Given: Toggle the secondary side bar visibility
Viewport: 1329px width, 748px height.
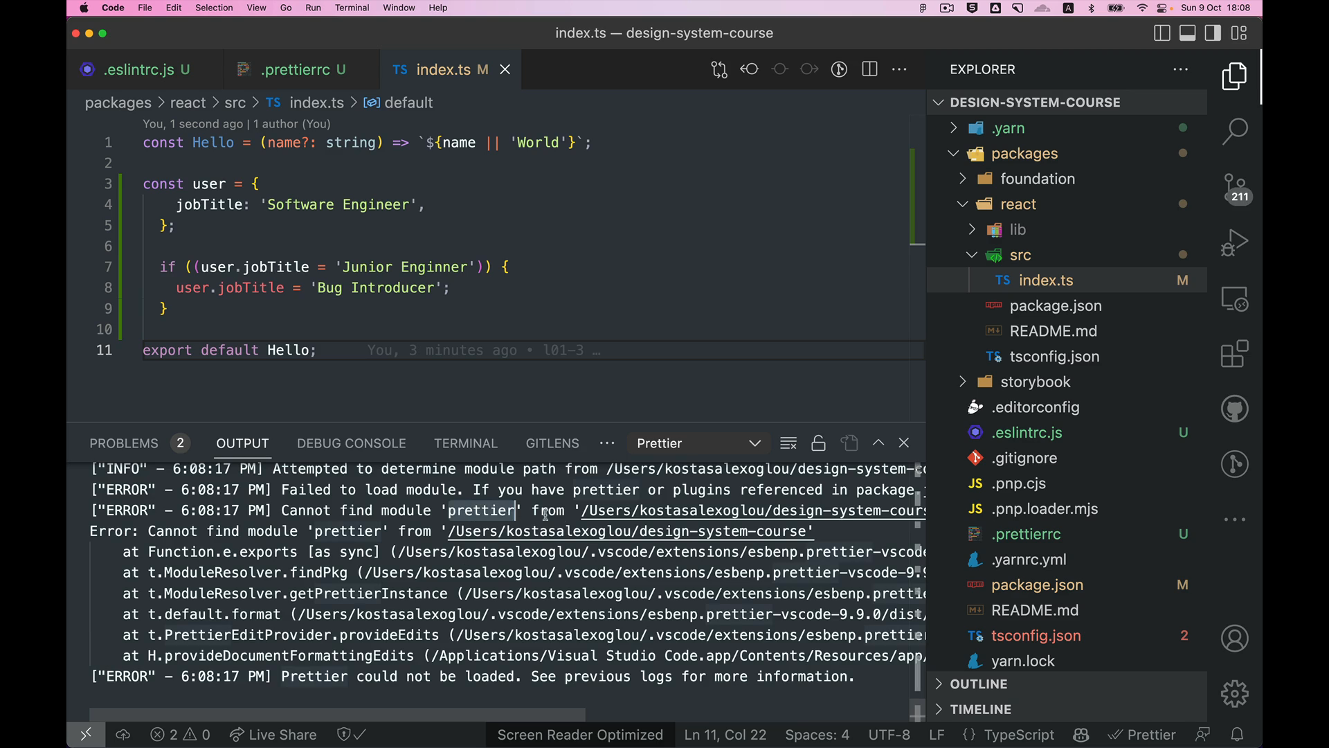Looking at the screenshot, I should coord(1213,33).
